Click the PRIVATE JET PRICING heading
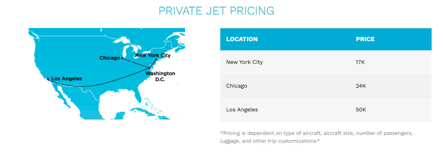 [216, 11]
